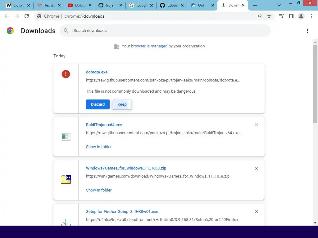Go forward to the next page
This screenshot has height=238, width=318.
[x=17, y=16]
